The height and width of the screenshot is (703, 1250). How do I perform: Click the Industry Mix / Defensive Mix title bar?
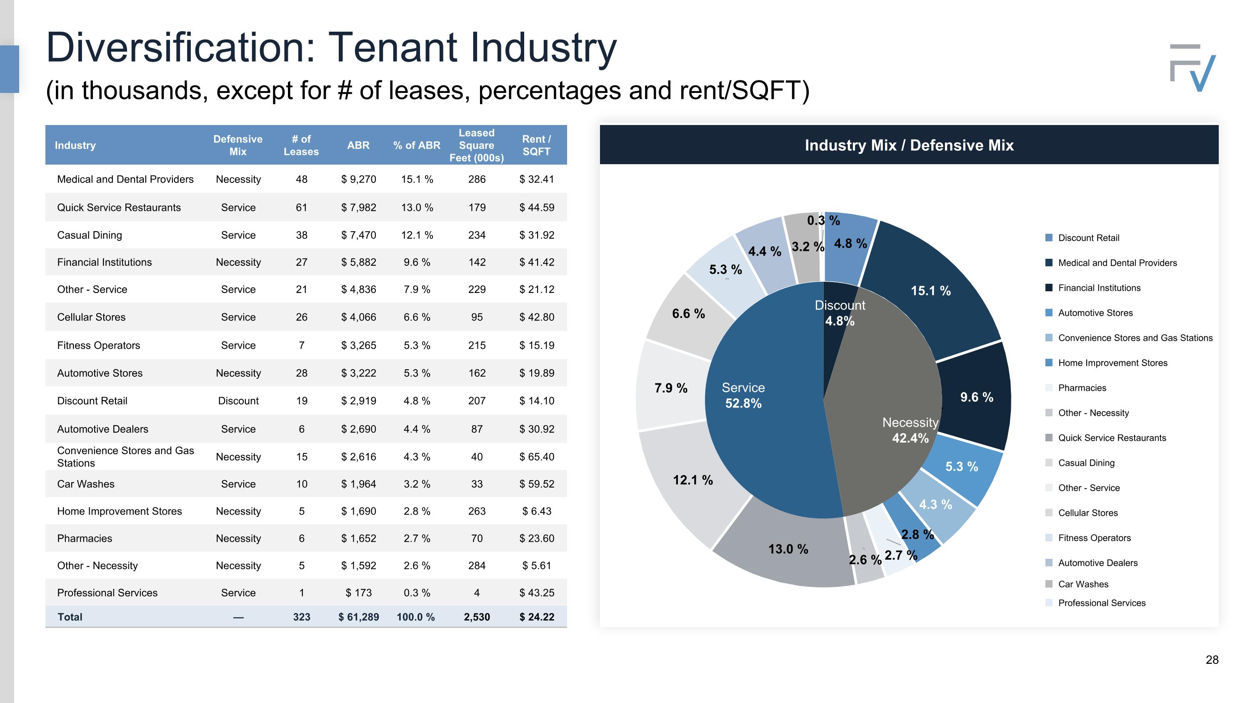[x=909, y=145]
